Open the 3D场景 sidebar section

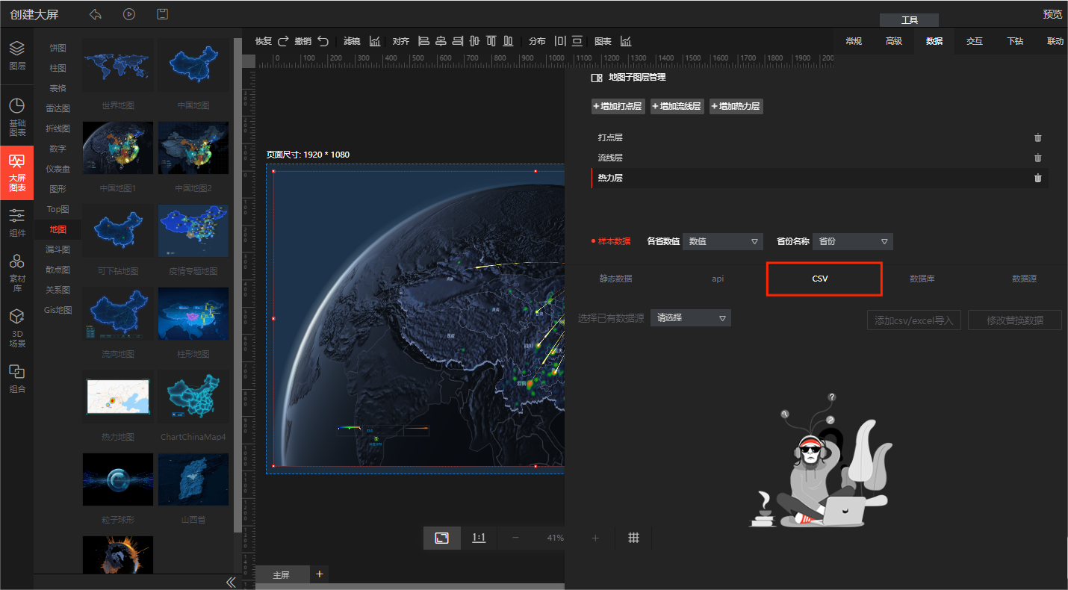click(17, 329)
